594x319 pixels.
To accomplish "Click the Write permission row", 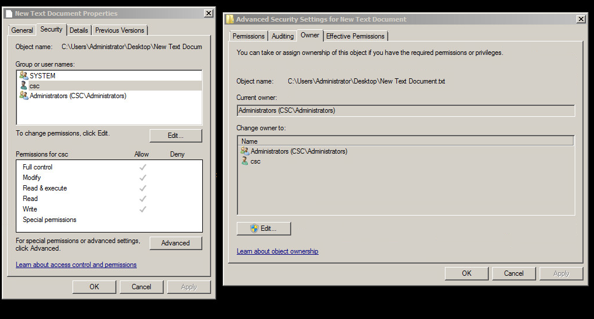I will coord(109,209).
